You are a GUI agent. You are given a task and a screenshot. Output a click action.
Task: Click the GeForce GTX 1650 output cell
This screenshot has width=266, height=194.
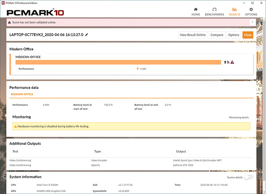(x=183, y=165)
